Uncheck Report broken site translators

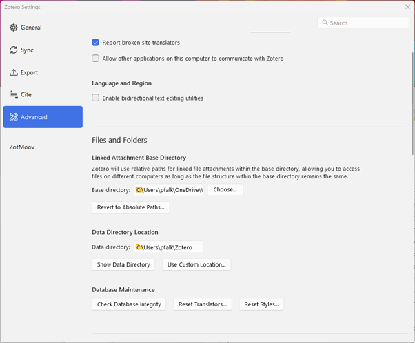(x=96, y=42)
